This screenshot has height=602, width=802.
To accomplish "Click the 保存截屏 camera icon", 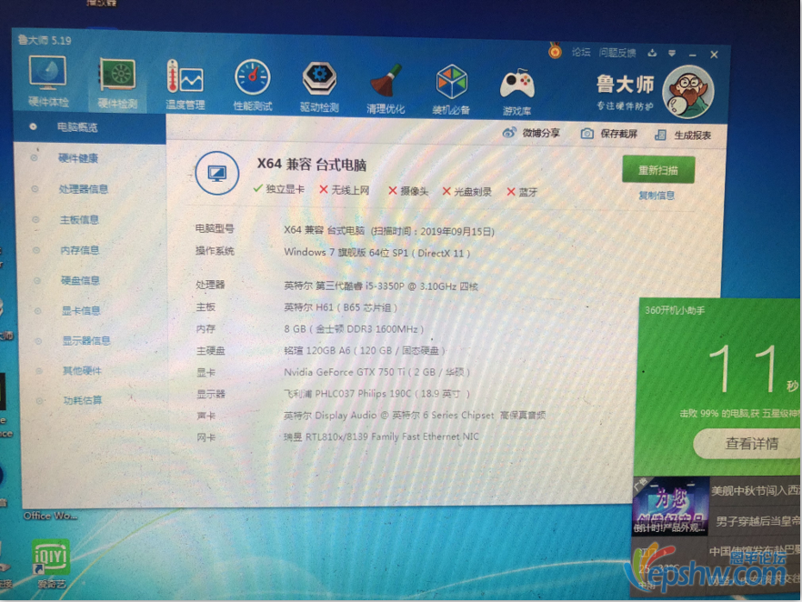I will pyautogui.click(x=587, y=134).
